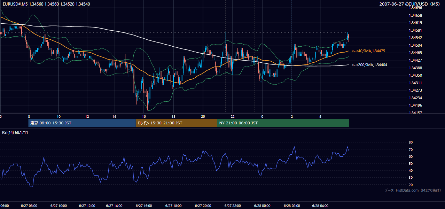Select the NY 21:00-06:00 JST session bar

[x=283, y=123]
